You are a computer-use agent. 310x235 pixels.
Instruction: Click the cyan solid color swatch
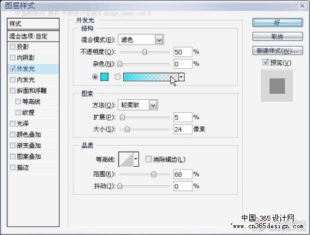[x=104, y=77]
